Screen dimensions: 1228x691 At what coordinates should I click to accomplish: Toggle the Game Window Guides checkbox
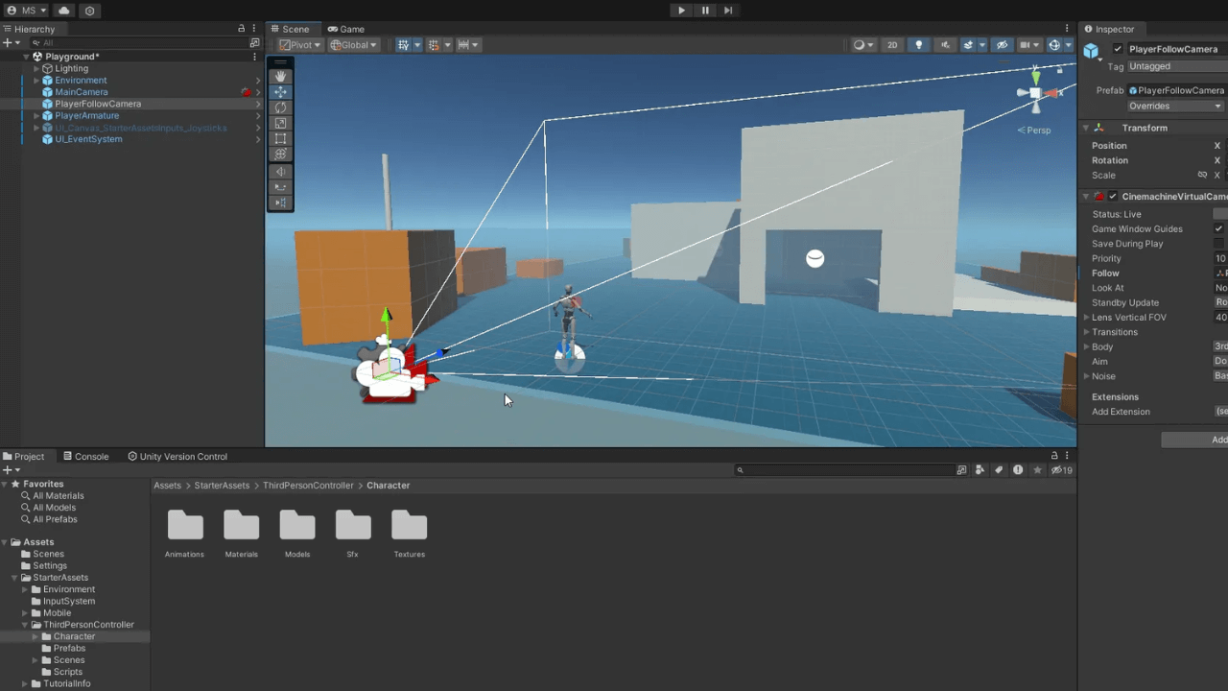(x=1218, y=228)
